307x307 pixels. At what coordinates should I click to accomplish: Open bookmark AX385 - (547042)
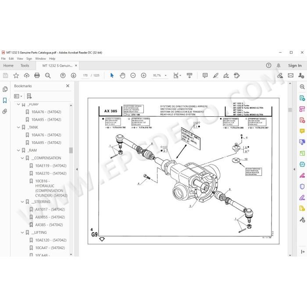49,225
